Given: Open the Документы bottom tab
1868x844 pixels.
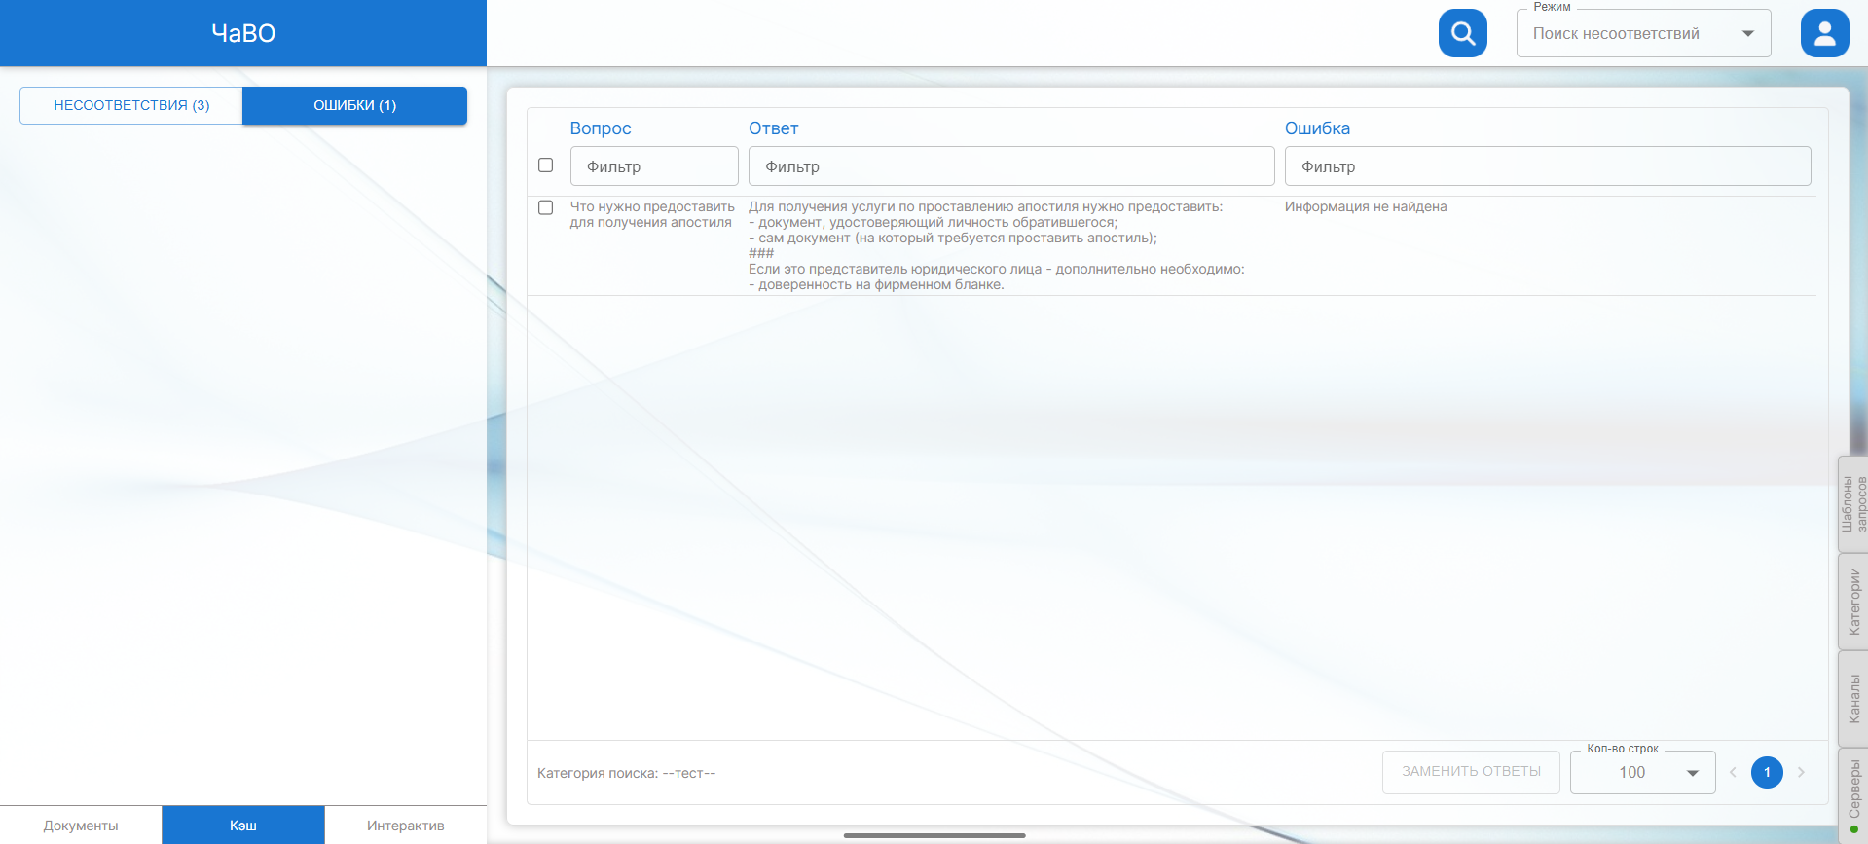Looking at the screenshot, I should coord(81,826).
